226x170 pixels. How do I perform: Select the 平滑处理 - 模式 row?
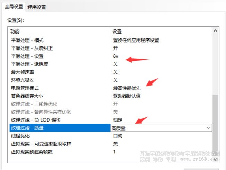point(32,40)
